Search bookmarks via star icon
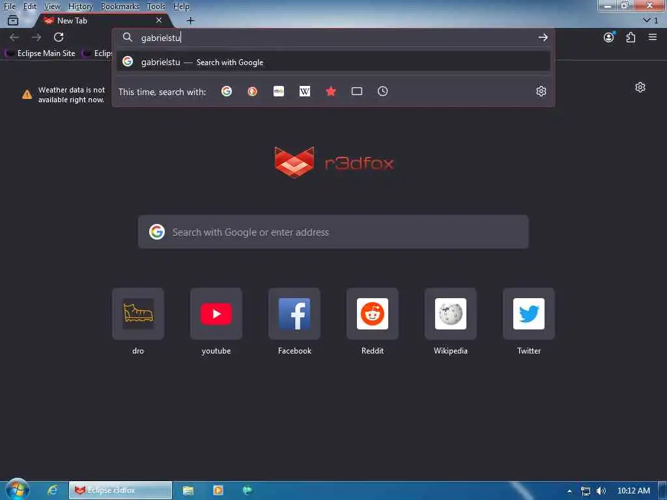The width and height of the screenshot is (667, 500). [331, 91]
